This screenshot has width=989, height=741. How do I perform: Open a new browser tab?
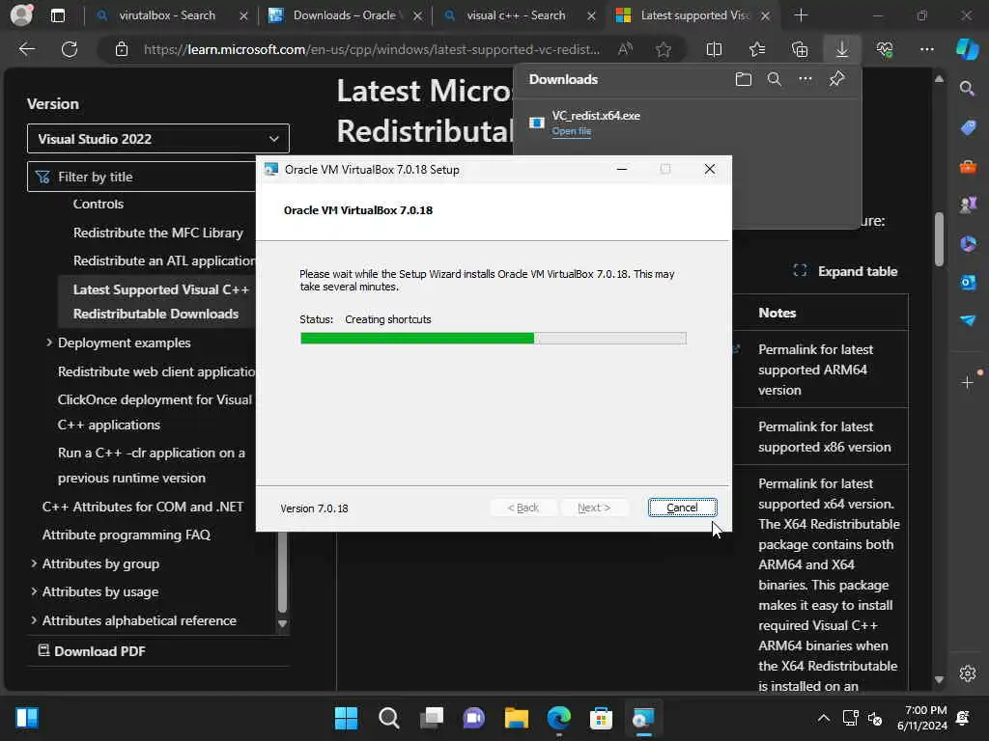point(801,15)
